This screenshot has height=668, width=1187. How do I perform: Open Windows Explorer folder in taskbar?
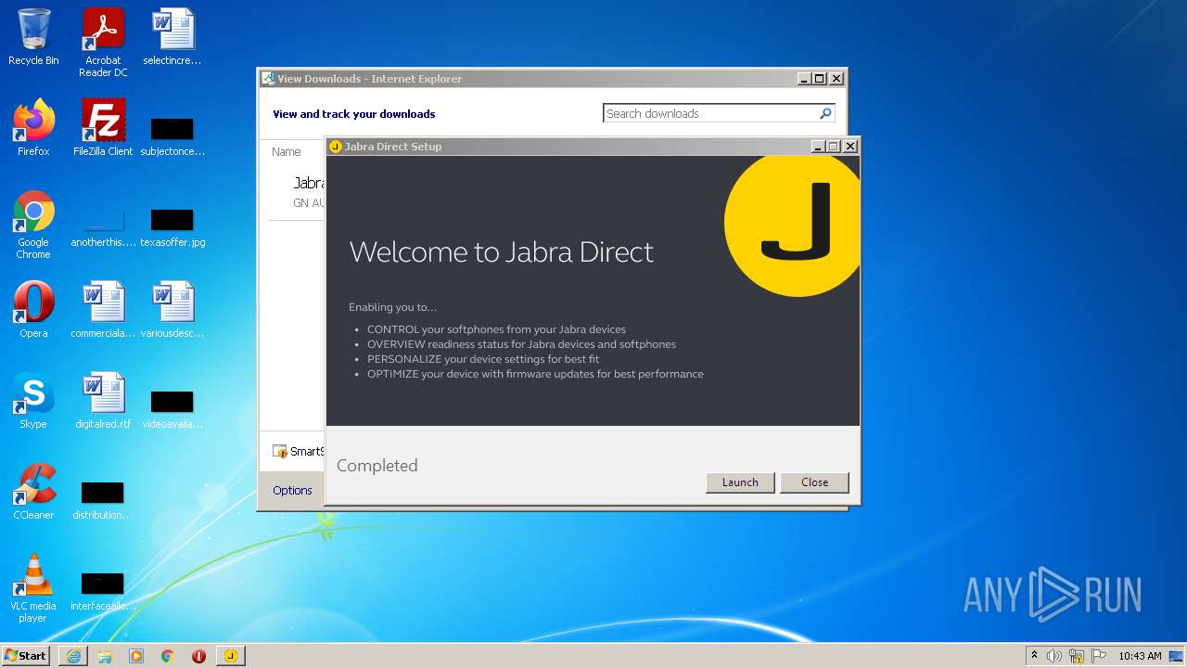(x=105, y=656)
